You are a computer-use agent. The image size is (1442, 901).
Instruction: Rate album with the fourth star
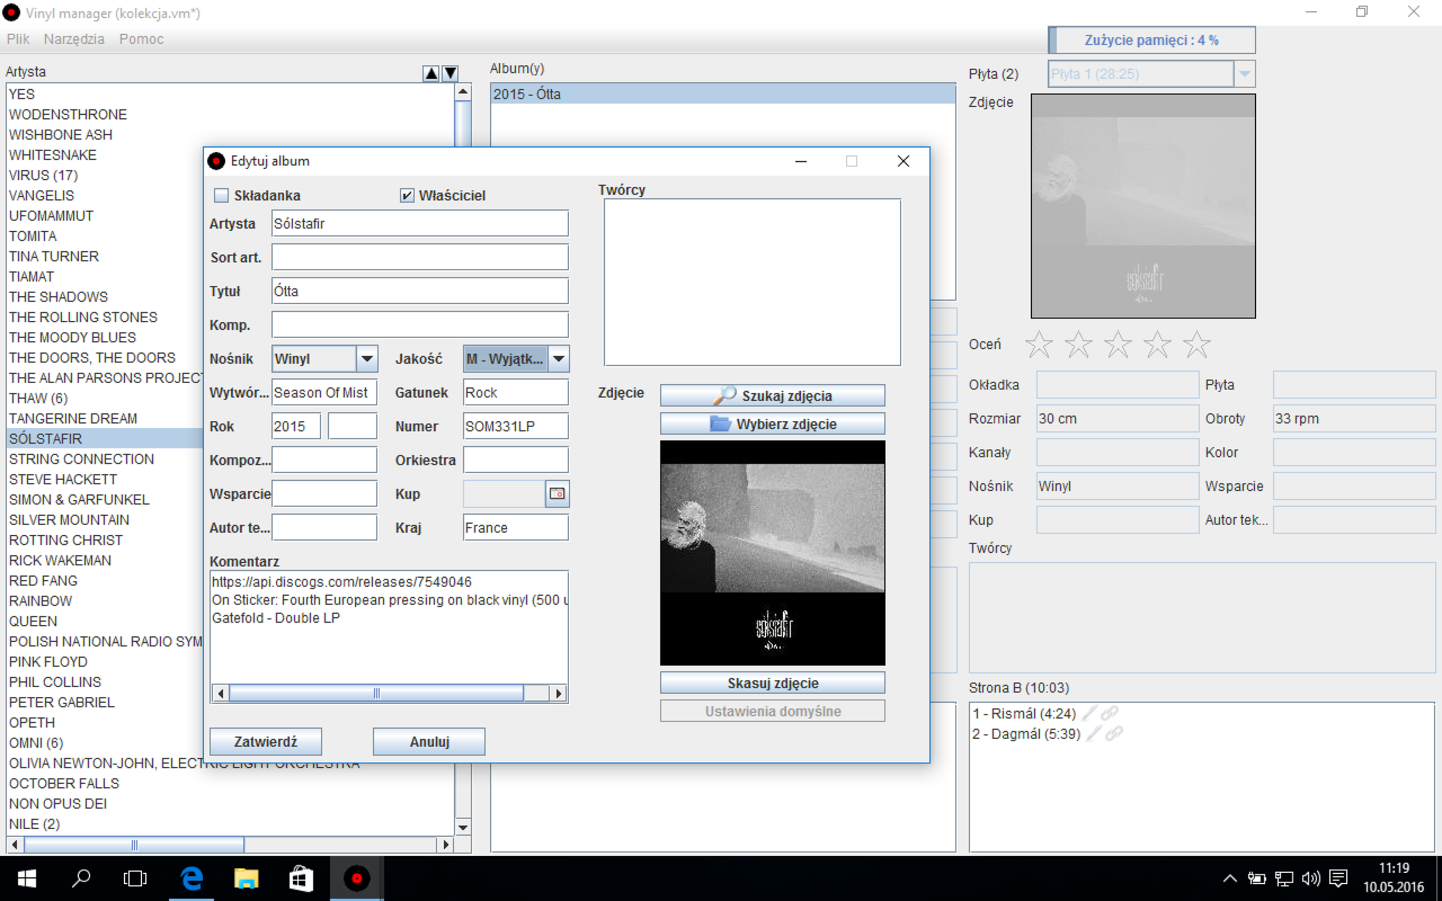tap(1157, 344)
